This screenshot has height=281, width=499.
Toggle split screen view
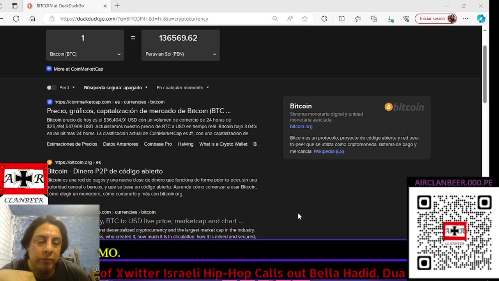[x=342, y=19]
